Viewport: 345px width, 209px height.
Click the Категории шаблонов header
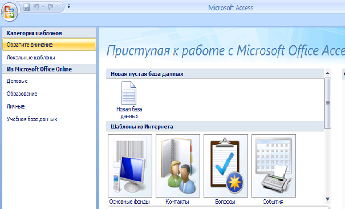click(x=49, y=33)
